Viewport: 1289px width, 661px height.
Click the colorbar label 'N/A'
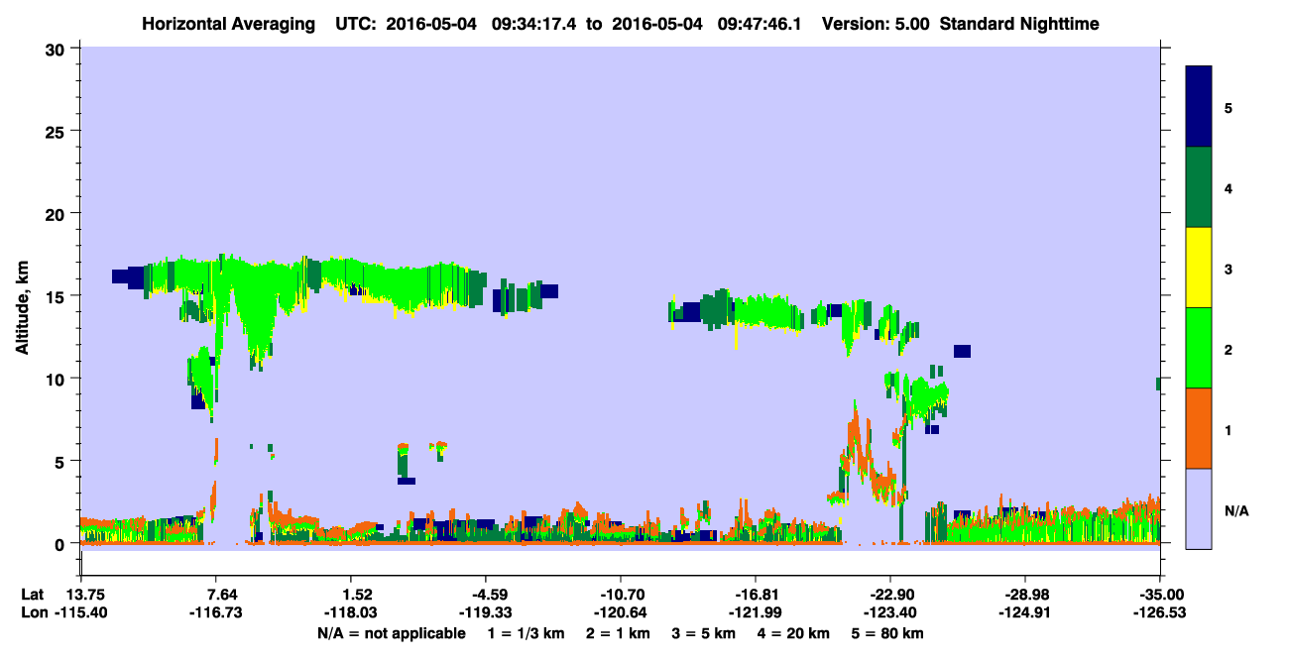pyautogui.click(x=1236, y=510)
